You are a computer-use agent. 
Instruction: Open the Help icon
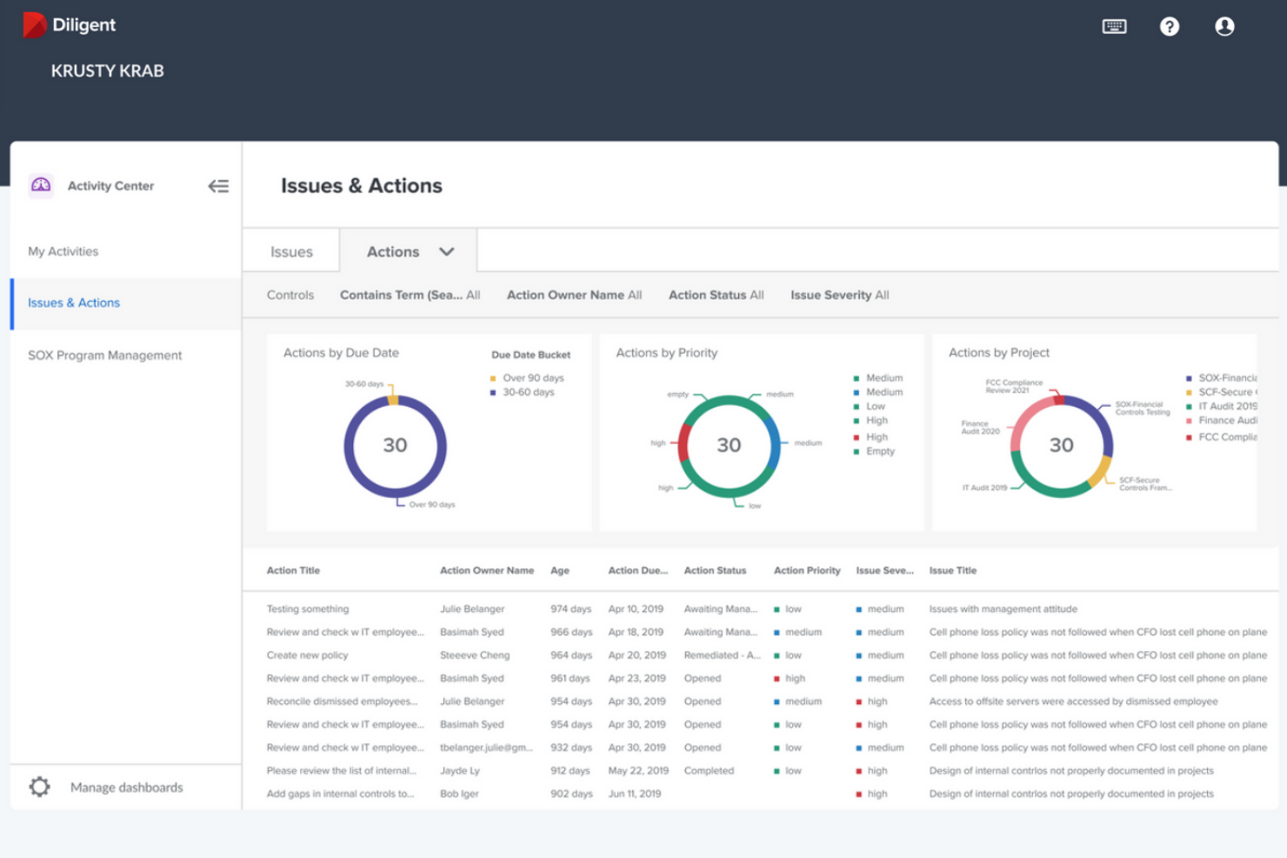(1170, 26)
